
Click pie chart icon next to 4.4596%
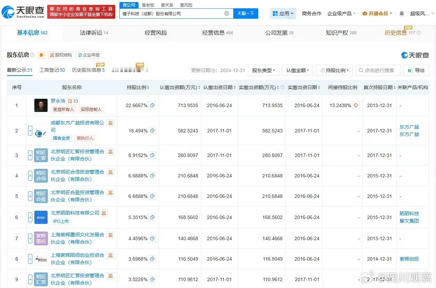(152, 238)
